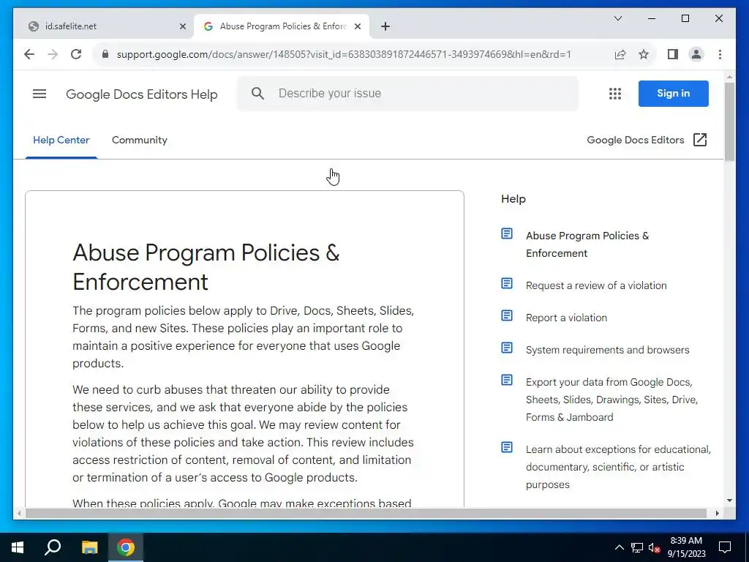Screen dimensions: 749x562
Task: View site information lock icon
Action: coord(105,54)
